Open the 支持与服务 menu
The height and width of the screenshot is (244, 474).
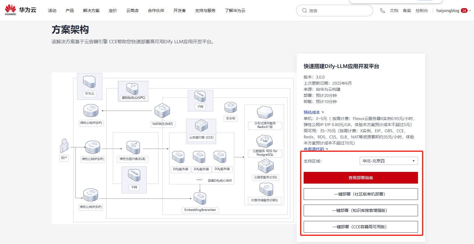click(x=205, y=11)
